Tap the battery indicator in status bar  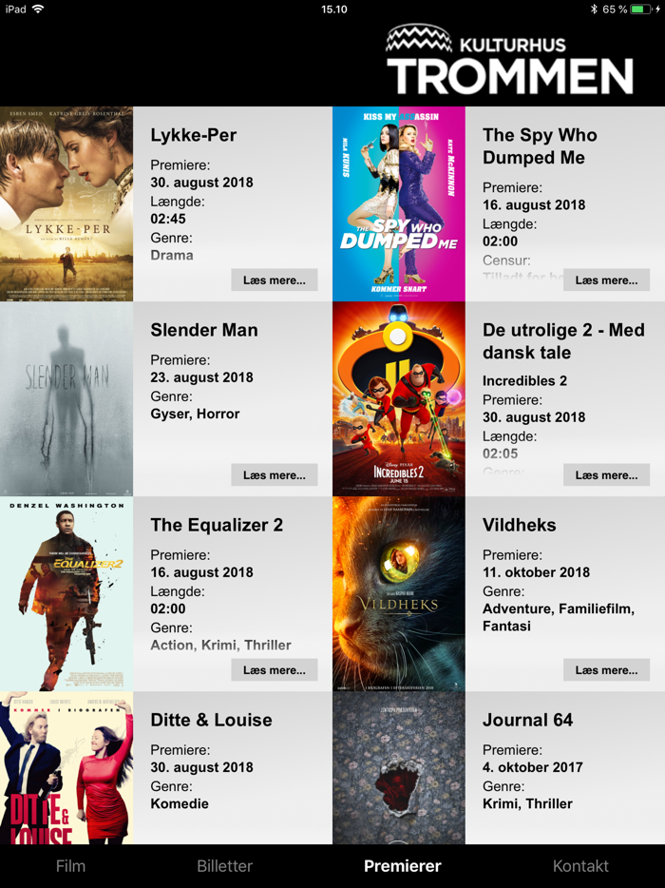(640, 10)
